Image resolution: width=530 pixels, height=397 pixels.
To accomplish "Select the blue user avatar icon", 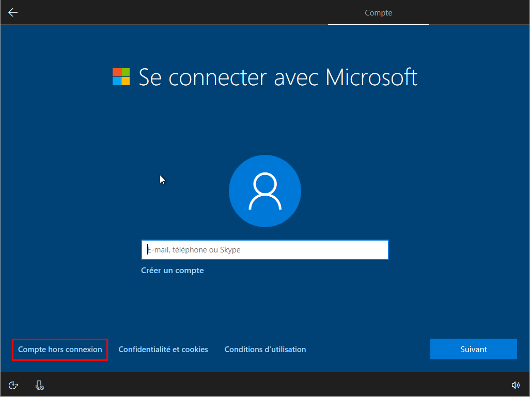I will (264, 191).
